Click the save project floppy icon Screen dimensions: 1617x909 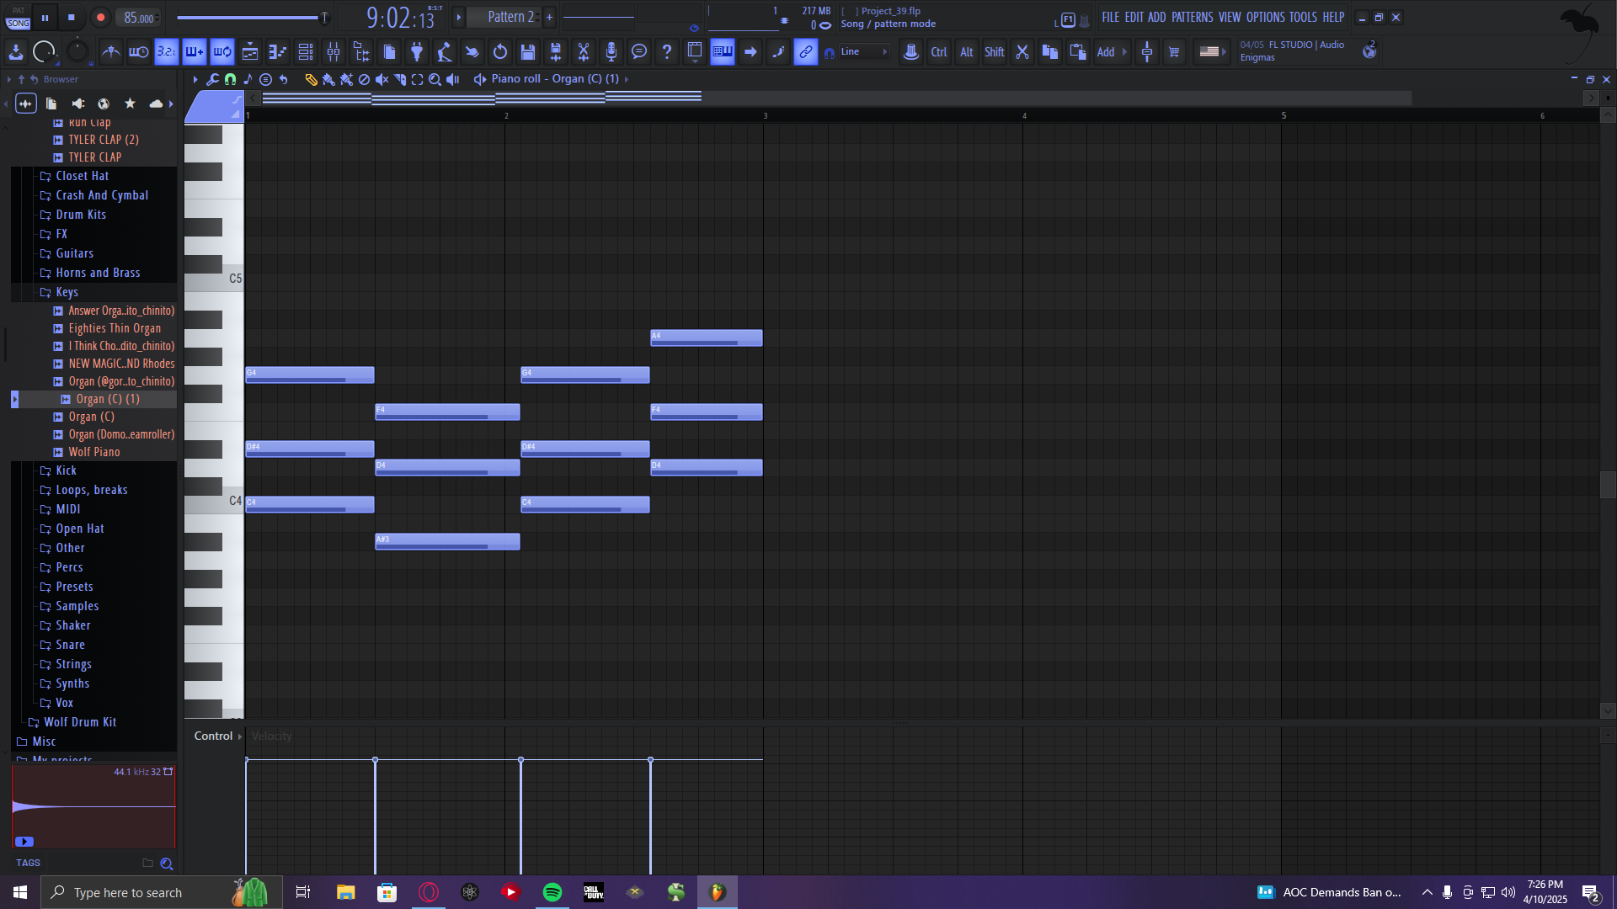tap(528, 52)
